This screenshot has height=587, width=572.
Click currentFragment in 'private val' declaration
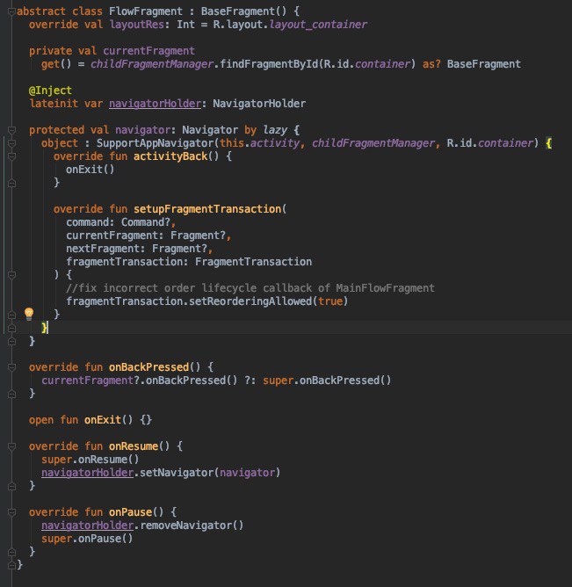[149, 51]
